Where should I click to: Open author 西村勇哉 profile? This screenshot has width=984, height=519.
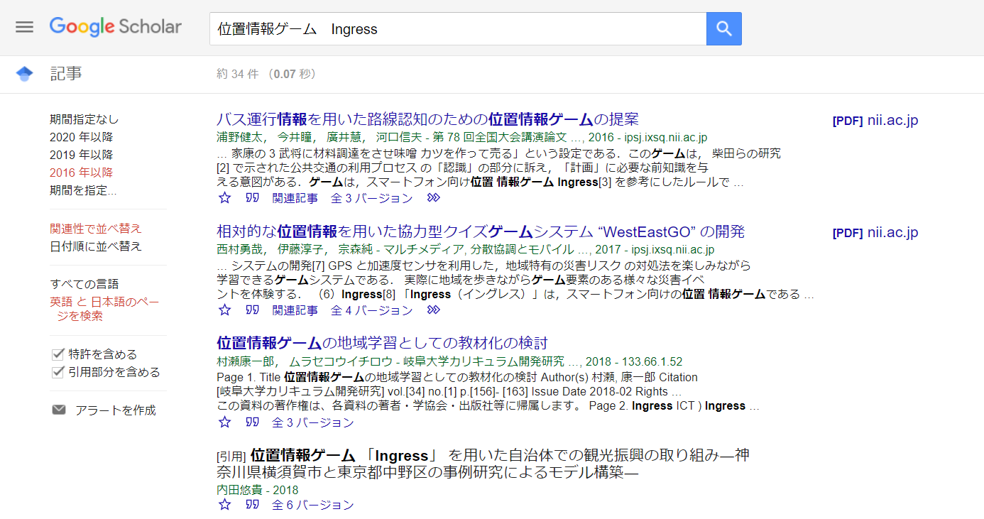point(239,250)
